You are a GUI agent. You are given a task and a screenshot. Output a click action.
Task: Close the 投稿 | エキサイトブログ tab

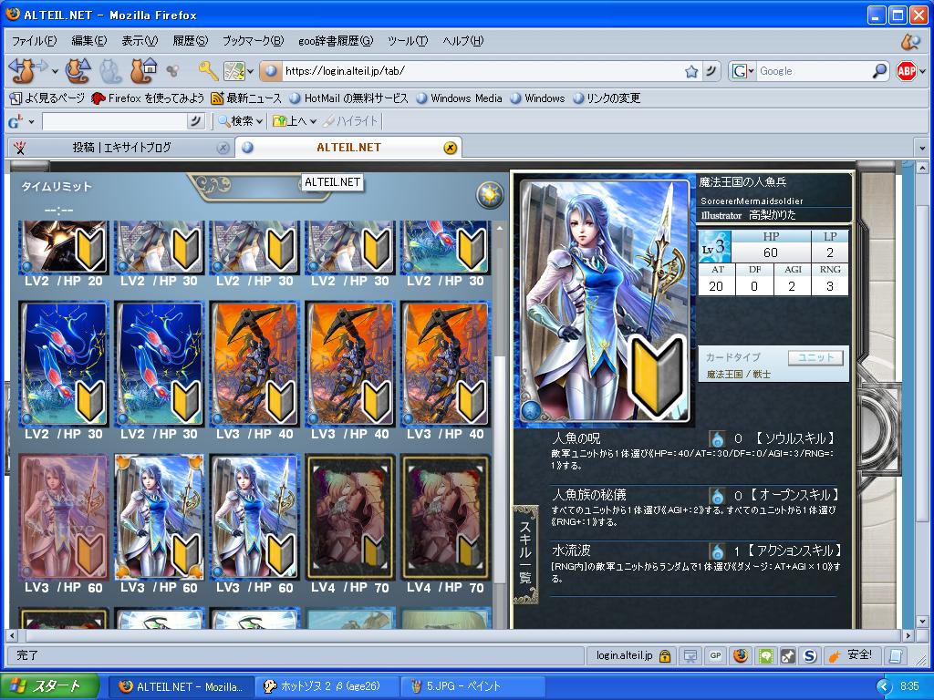click(223, 148)
